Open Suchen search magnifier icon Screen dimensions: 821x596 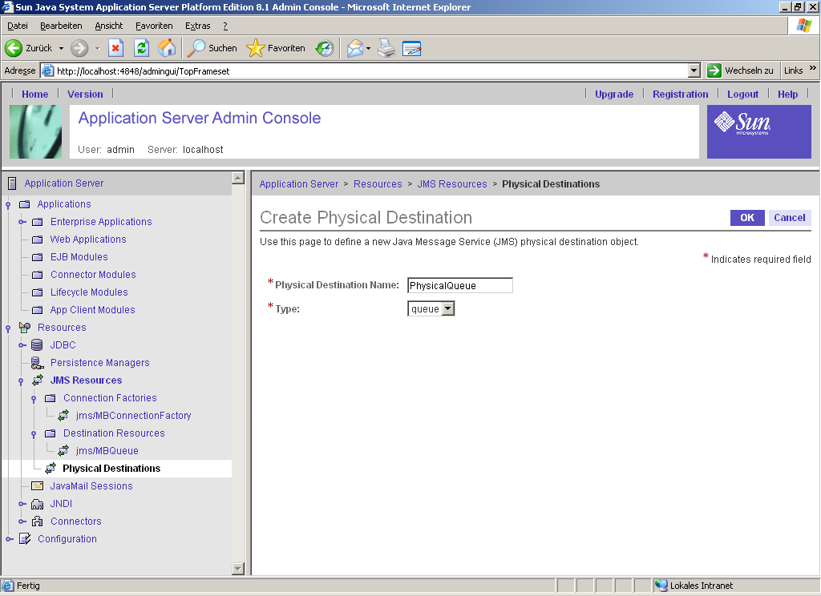click(196, 48)
